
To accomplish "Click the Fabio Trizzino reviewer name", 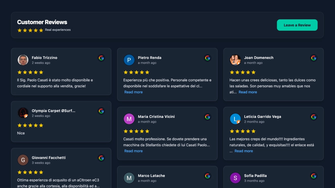I will click(x=44, y=58).
